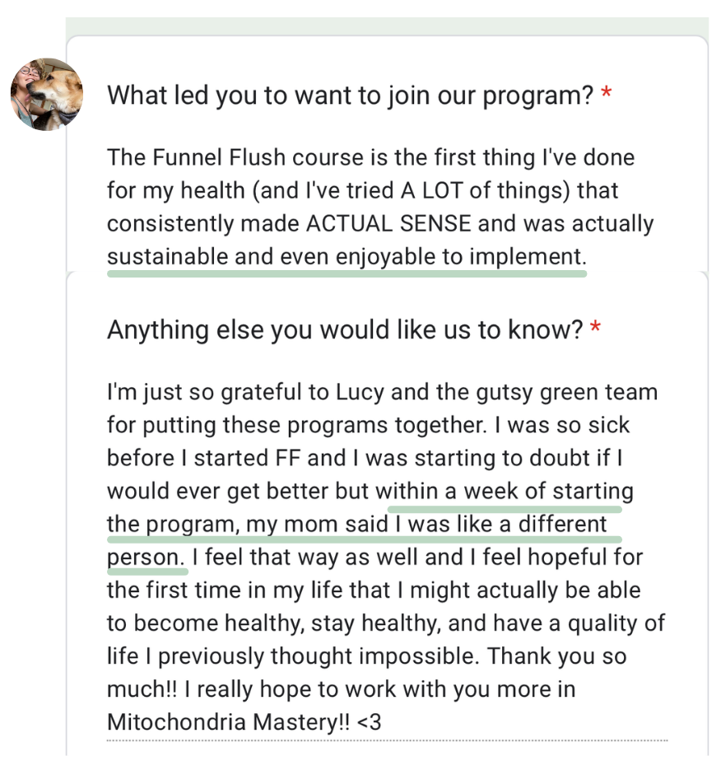This screenshot has height=770, width=721.
Task: Click the 'Anything else you would like us to know?' heading
Action: (x=345, y=329)
